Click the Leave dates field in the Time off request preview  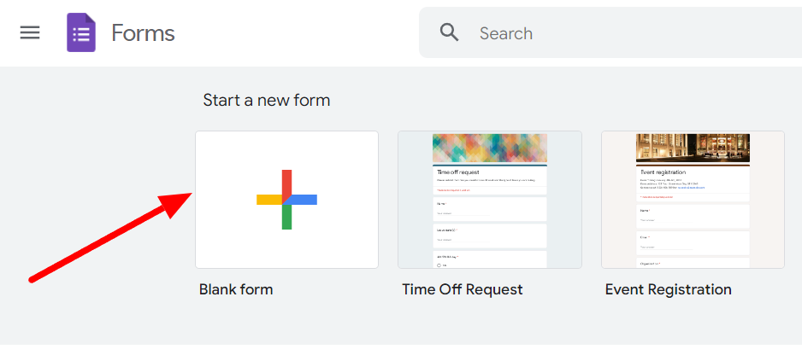coord(489,236)
